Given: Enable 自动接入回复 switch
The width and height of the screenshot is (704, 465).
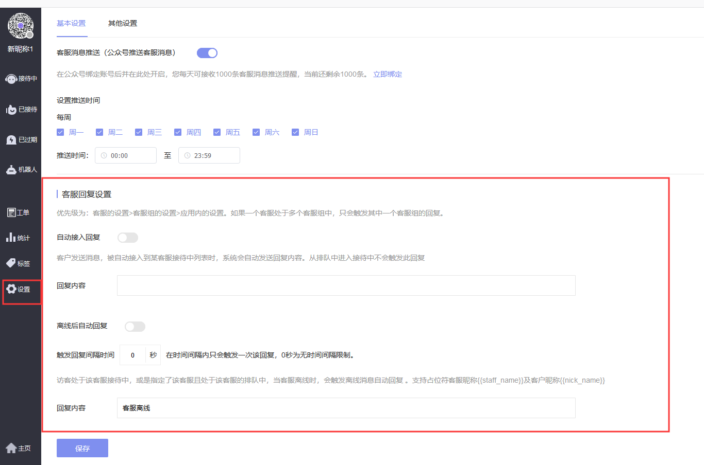Looking at the screenshot, I should click(x=128, y=238).
